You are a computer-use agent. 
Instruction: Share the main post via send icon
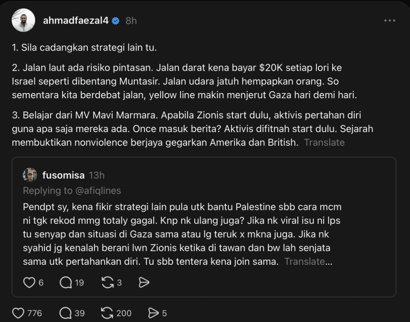153,313
